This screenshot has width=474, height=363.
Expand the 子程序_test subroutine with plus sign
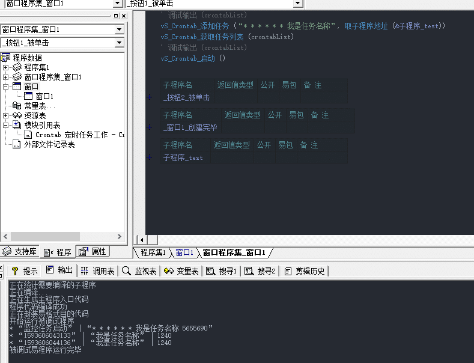[150, 157]
